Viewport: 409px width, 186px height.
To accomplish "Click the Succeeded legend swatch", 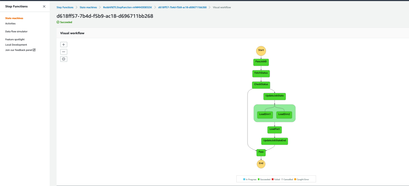I will click(x=259, y=179).
